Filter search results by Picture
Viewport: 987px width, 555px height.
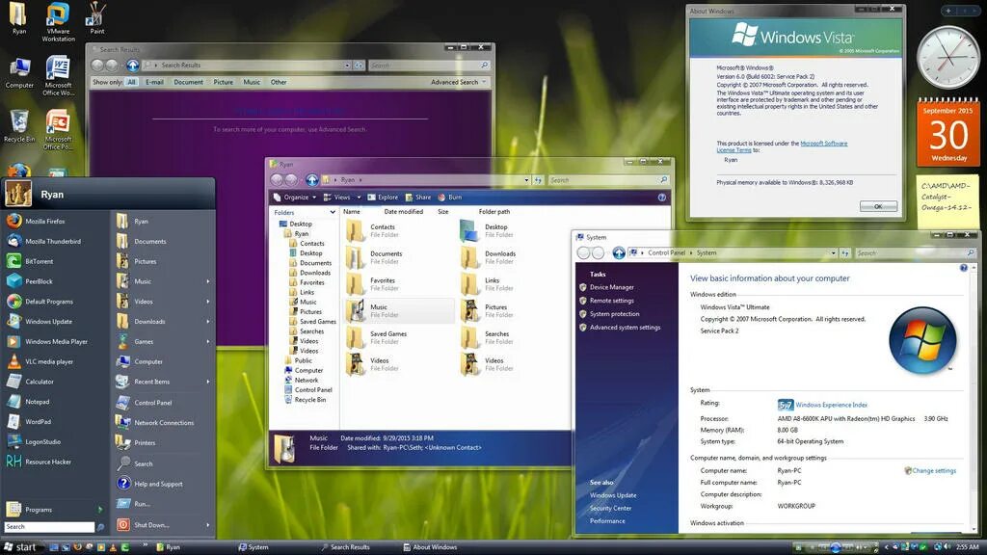(x=223, y=83)
